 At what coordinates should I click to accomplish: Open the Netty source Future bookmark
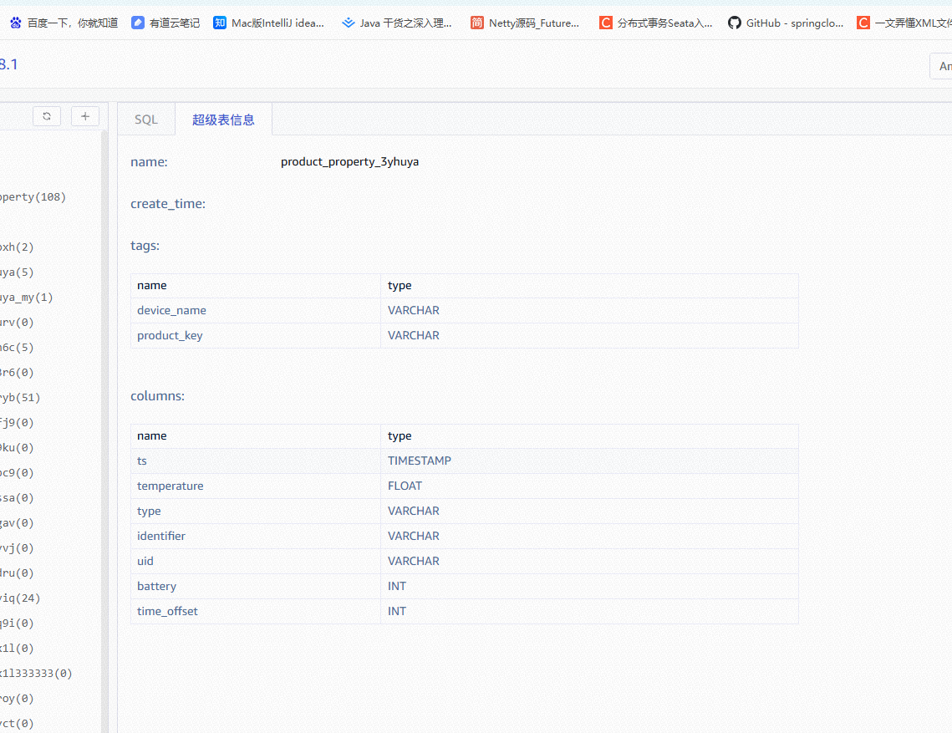(525, 23)
